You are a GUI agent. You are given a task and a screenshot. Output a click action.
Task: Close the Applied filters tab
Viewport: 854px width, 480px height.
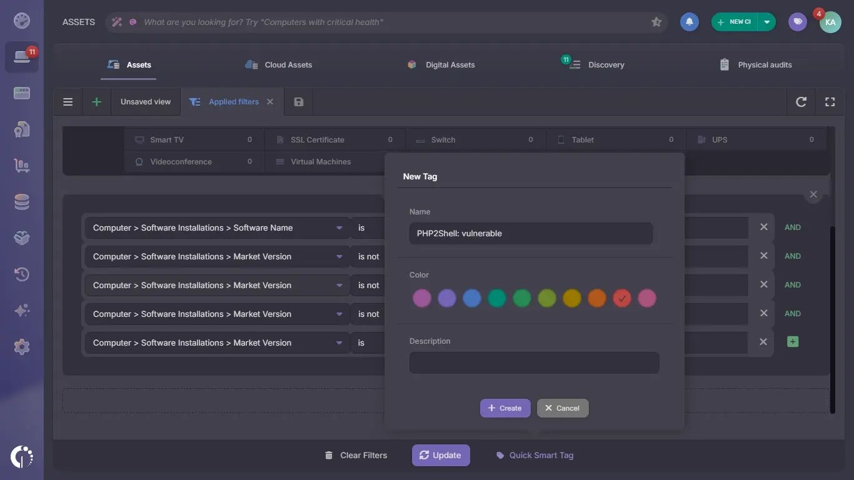click(x=270, y=102)
